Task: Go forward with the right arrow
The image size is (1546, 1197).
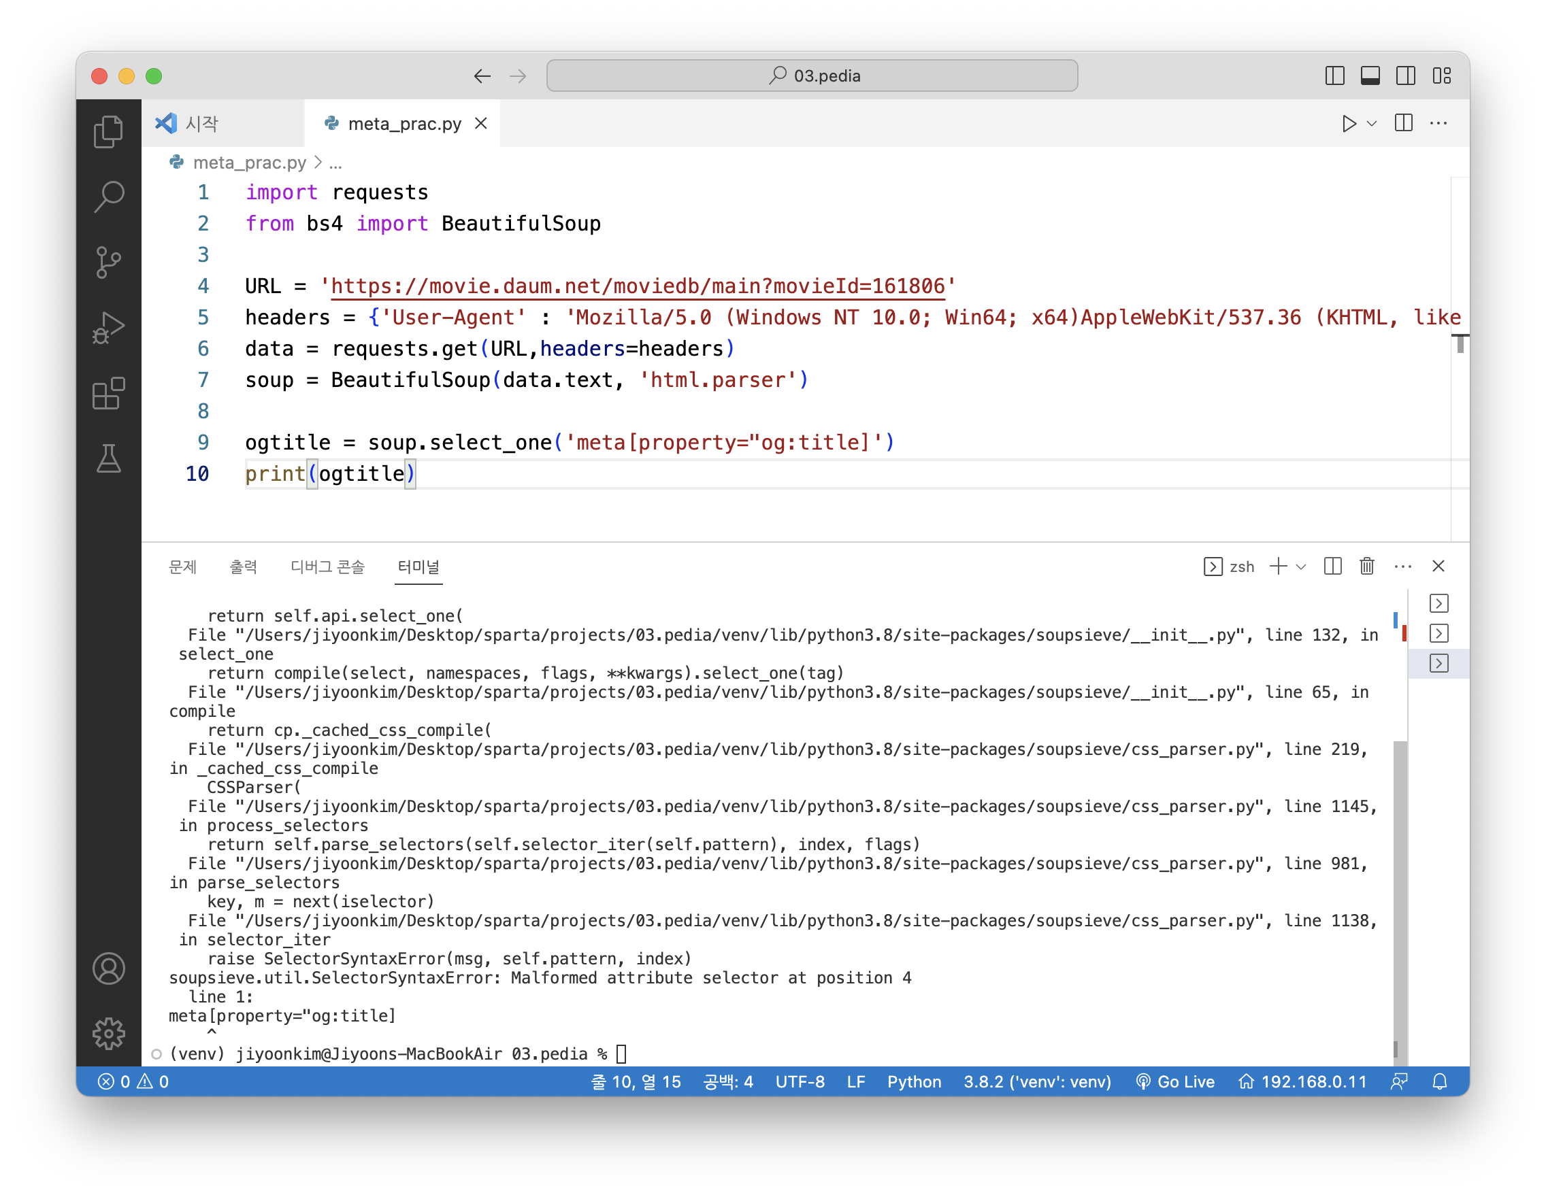Action: 518,75
